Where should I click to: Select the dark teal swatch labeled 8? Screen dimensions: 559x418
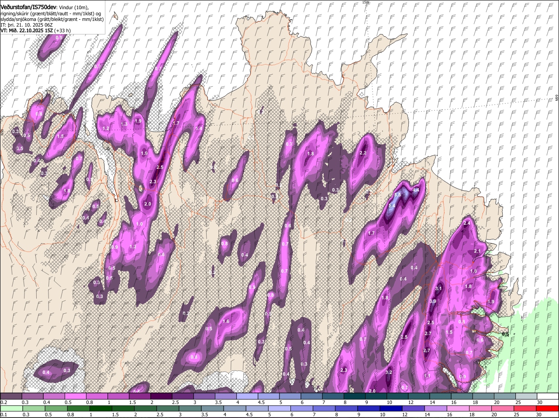[x=355, y=396]
